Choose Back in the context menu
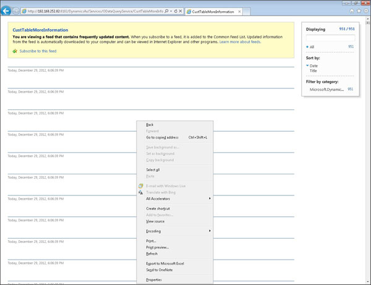Image resolution: width=371 pixels, height=285 pixels. pos(175,125)
